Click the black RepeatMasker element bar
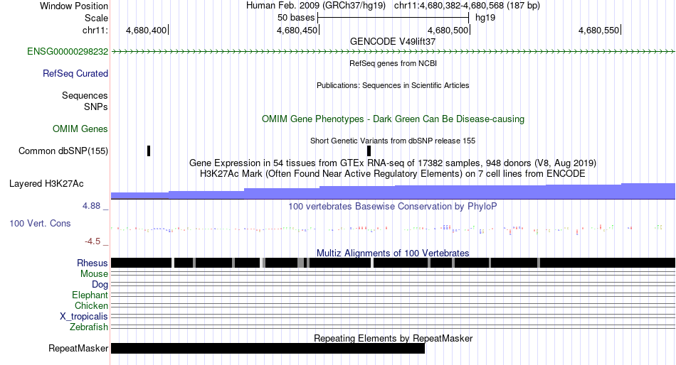The width and height of the screenshot is (676, 365). tap(268, 348)
